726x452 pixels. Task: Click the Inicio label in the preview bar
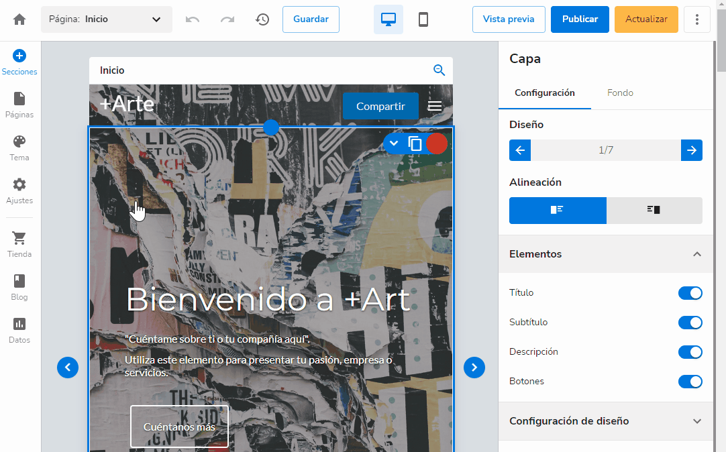coord(112,70)
